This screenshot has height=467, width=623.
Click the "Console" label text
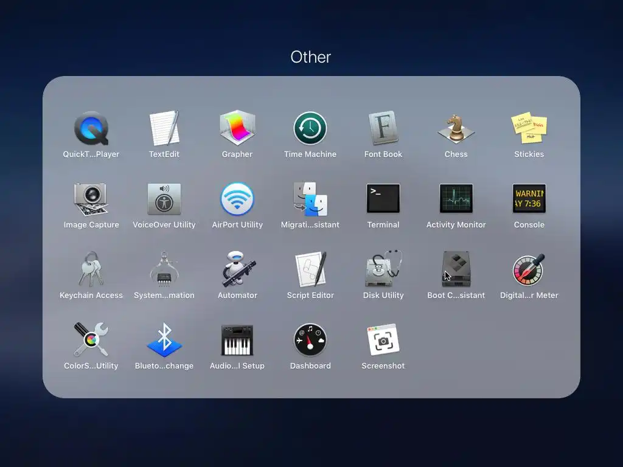[x=529, y=225]
